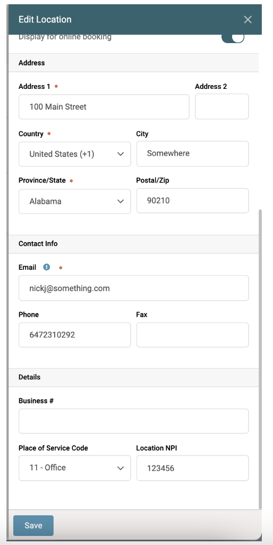Click the Address 2 field
The image size is (273, 545).
(x=222, y=106)
